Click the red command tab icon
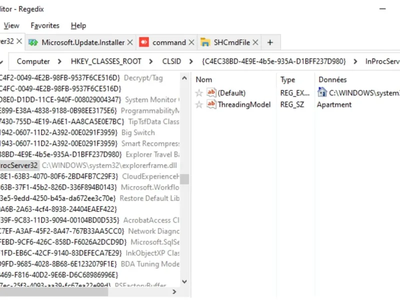This screenshot has height=300, width=400. point(144,42)
